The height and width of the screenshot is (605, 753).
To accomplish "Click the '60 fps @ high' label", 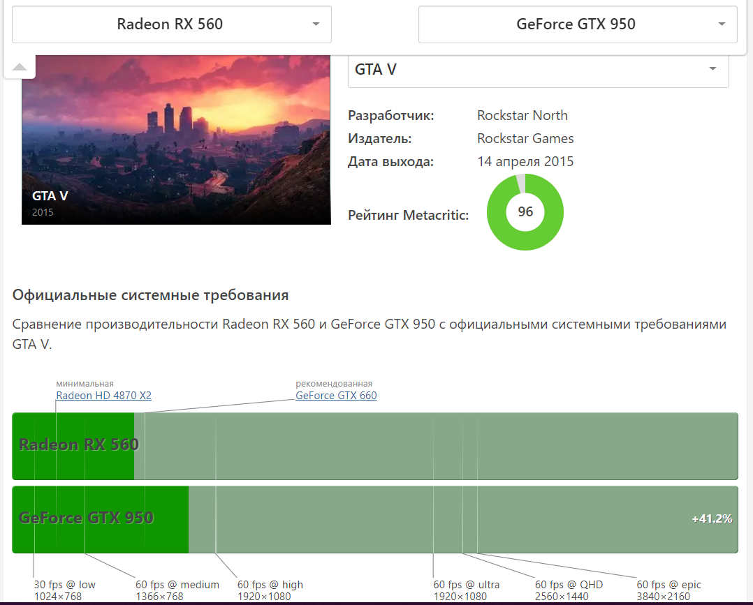I will [270, 584].
